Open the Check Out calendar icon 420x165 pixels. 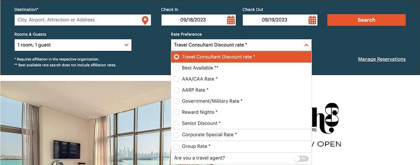pyautogui.click(x=312, y=20)
